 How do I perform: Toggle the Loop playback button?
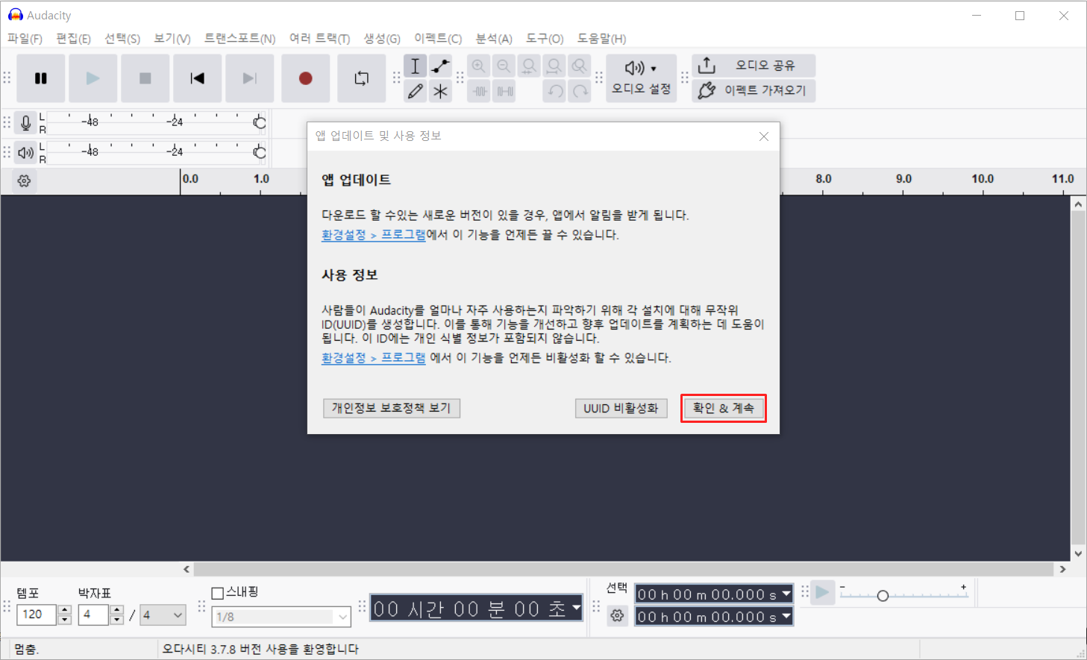(362, 78)
